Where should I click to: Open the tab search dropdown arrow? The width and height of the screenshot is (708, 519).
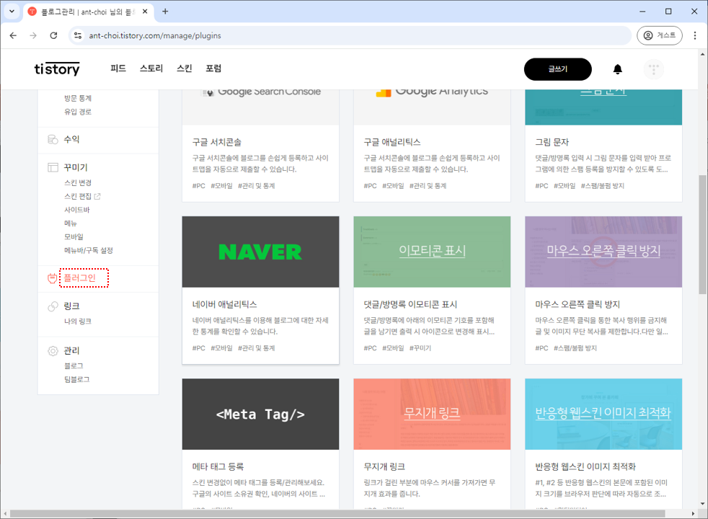[x=12, y=12]
